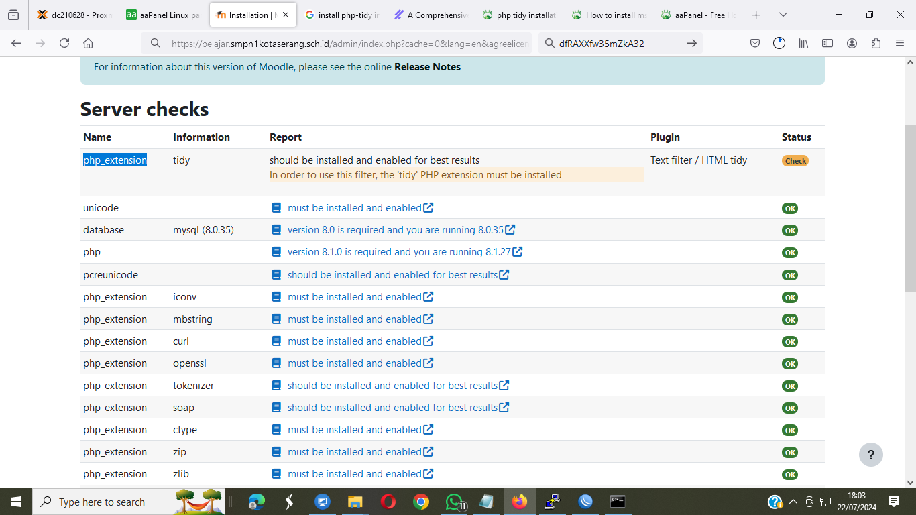
Task: Open WhatsApp from the taskbar
Action: point(455,502)
